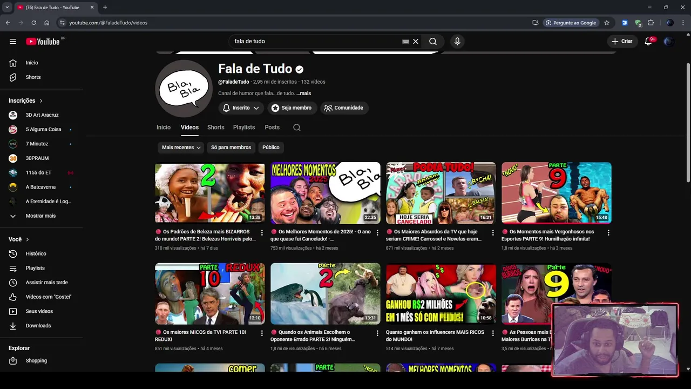Clear the search box text
Screen dimensions: 691x389
(416, 41)
